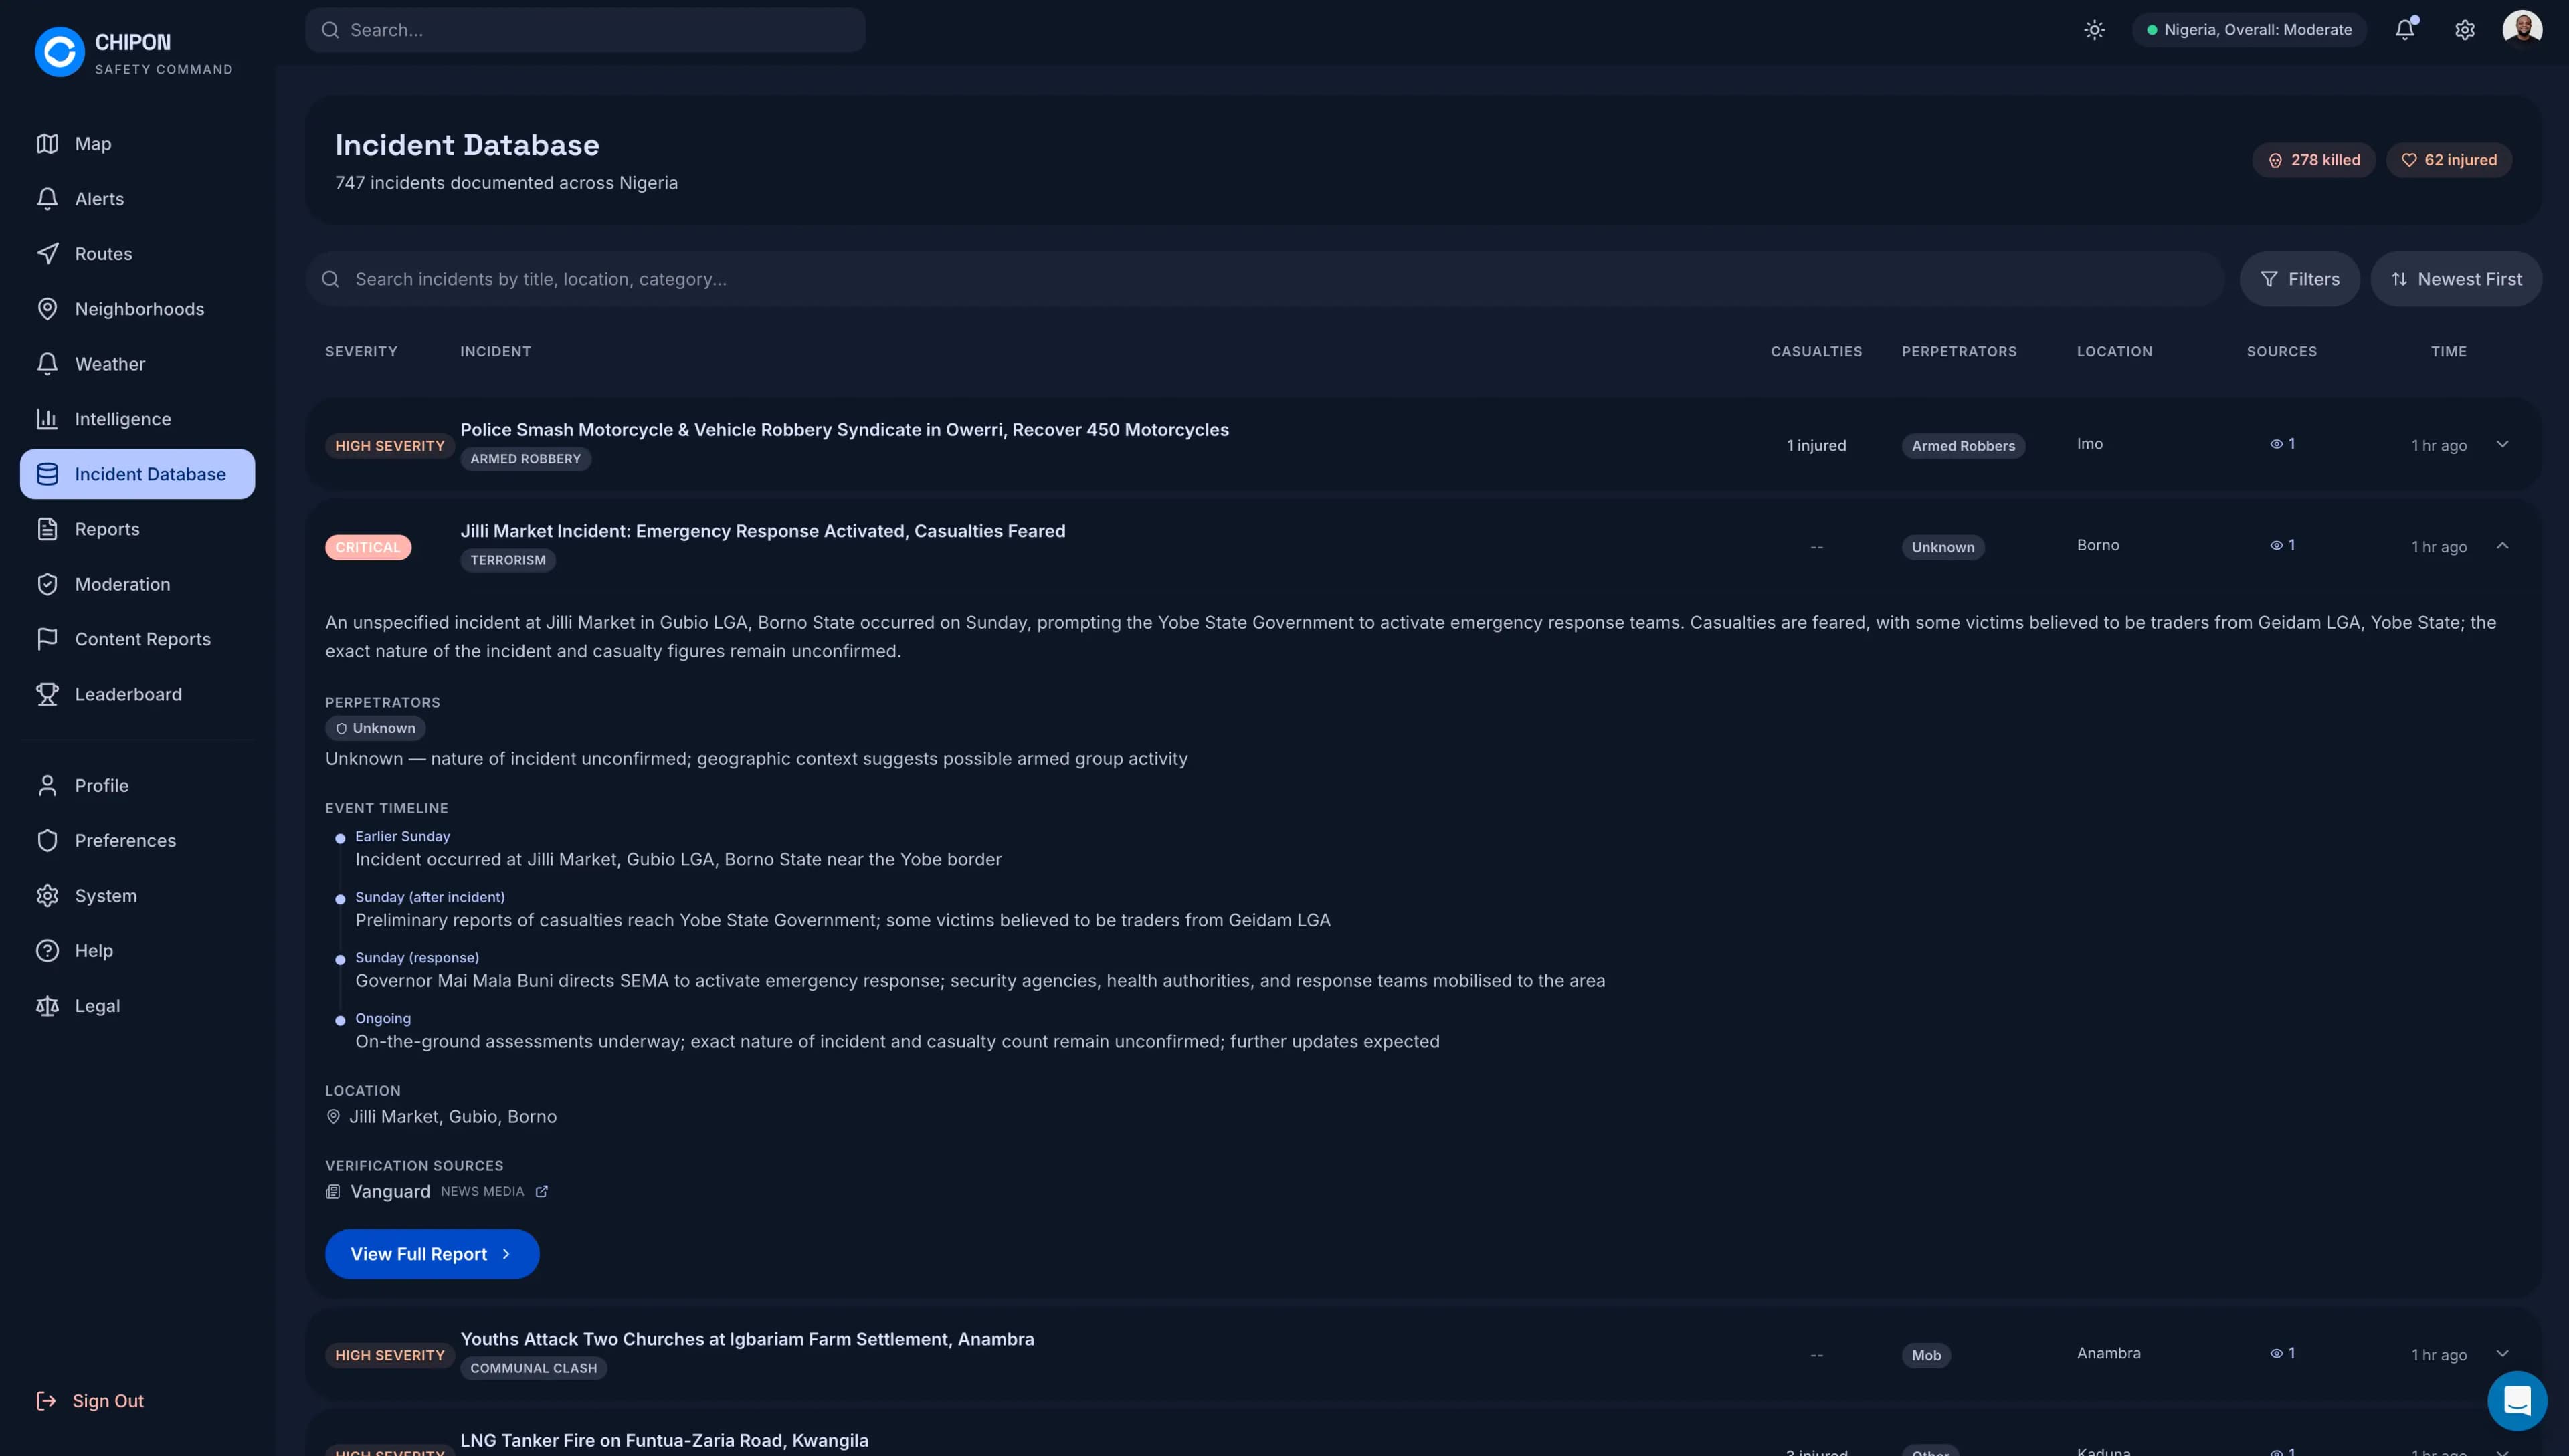Select the Alerts sidebar icon
Screen dimensions: 2569x1456
tap(99, 198)
